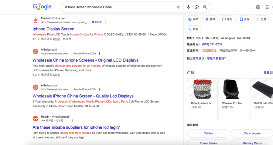Click 致电 call button
Image resolution: width=273 pixels, height=145 pixels.
point(193,29)
